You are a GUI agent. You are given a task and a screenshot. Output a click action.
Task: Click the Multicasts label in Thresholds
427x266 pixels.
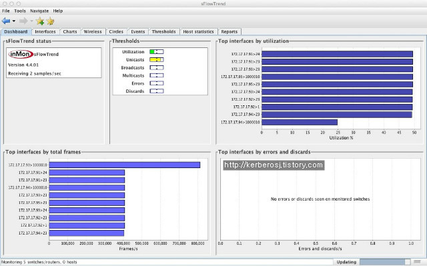tap(133, 75)
